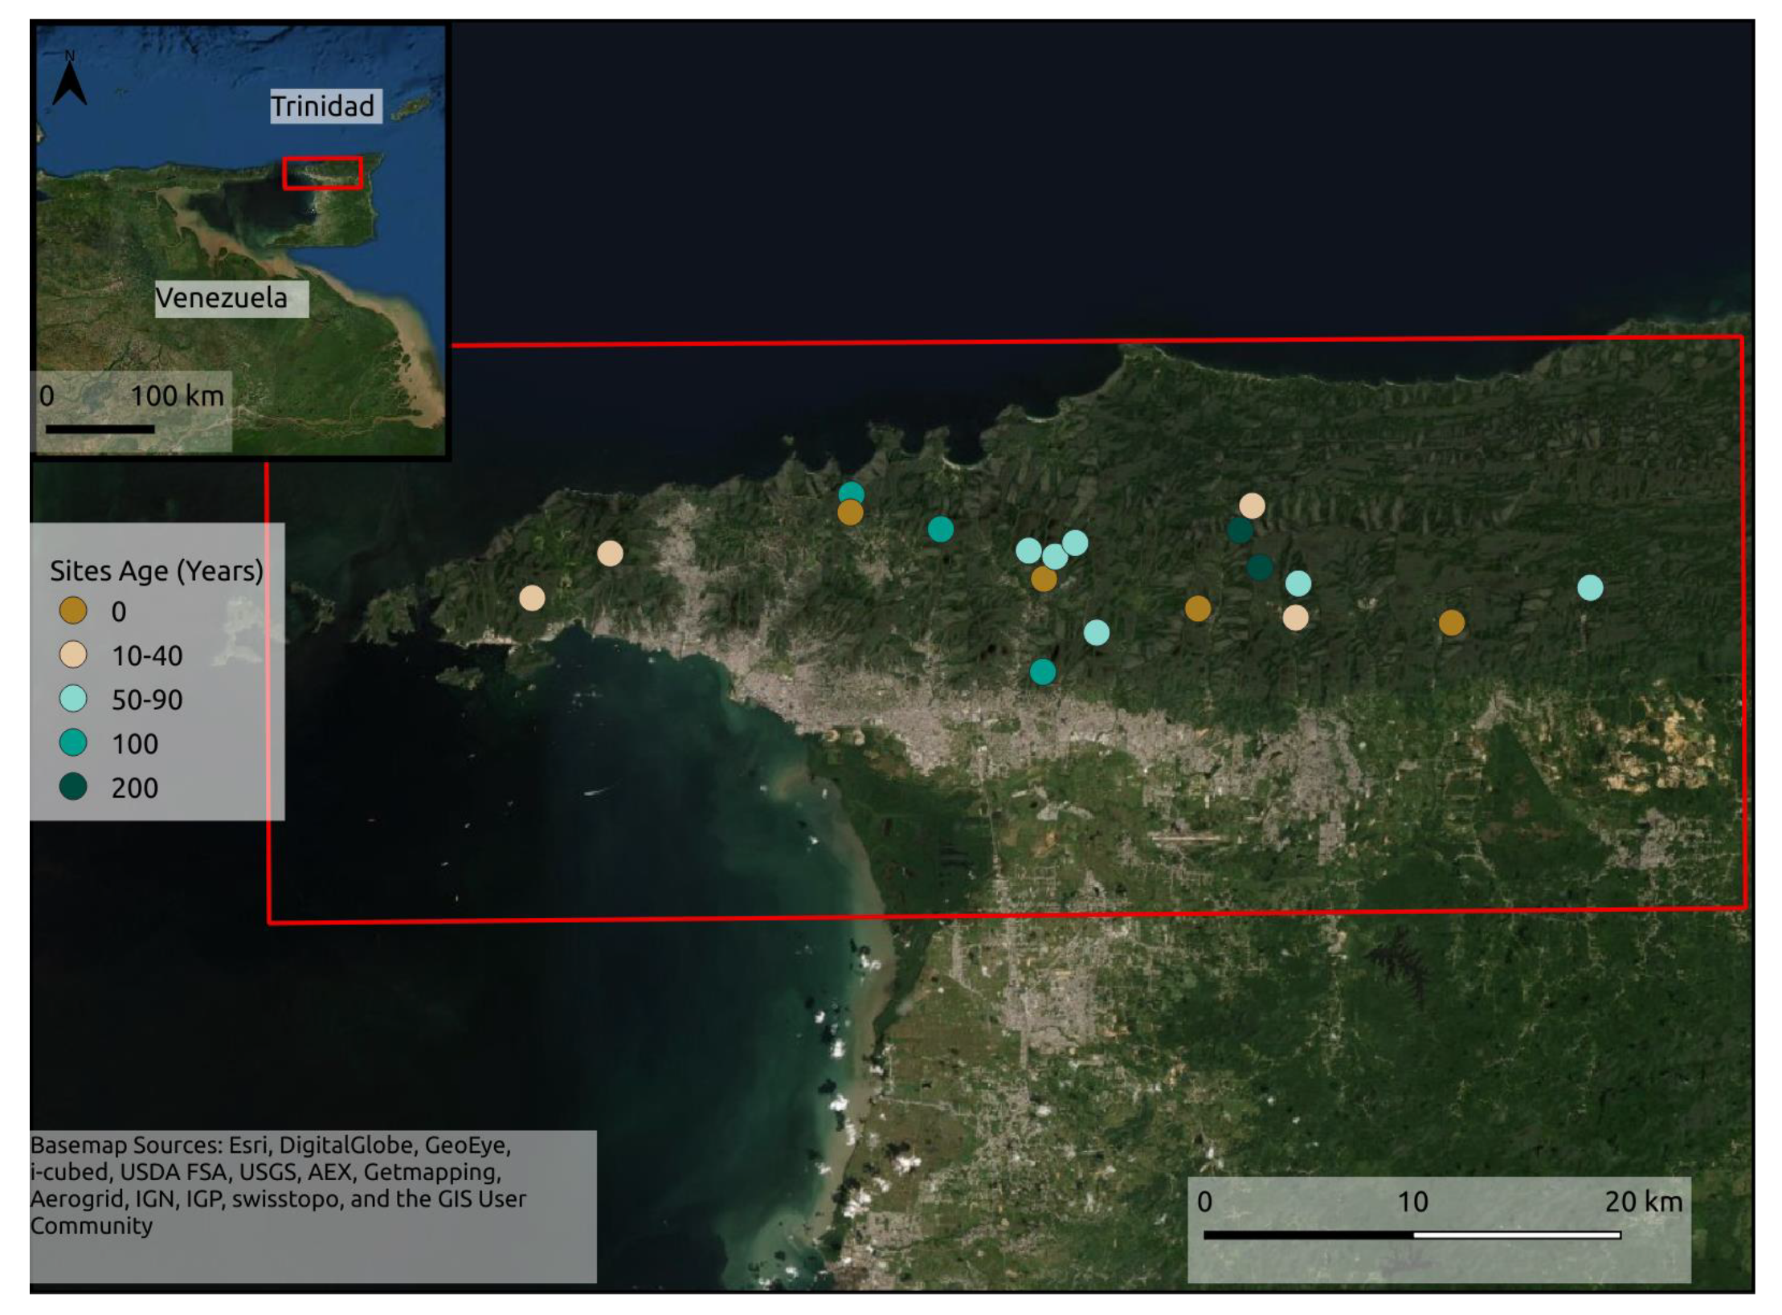
Task: Click the easternmost light-cyan site marker
Action: 1590,588
